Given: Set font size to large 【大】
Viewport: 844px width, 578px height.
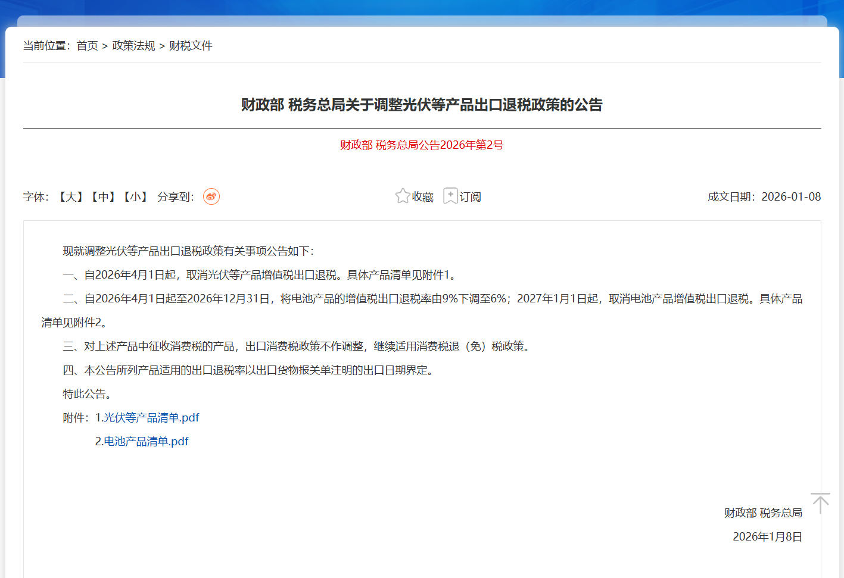Looking at the screenshot, I should click(71, 197).
